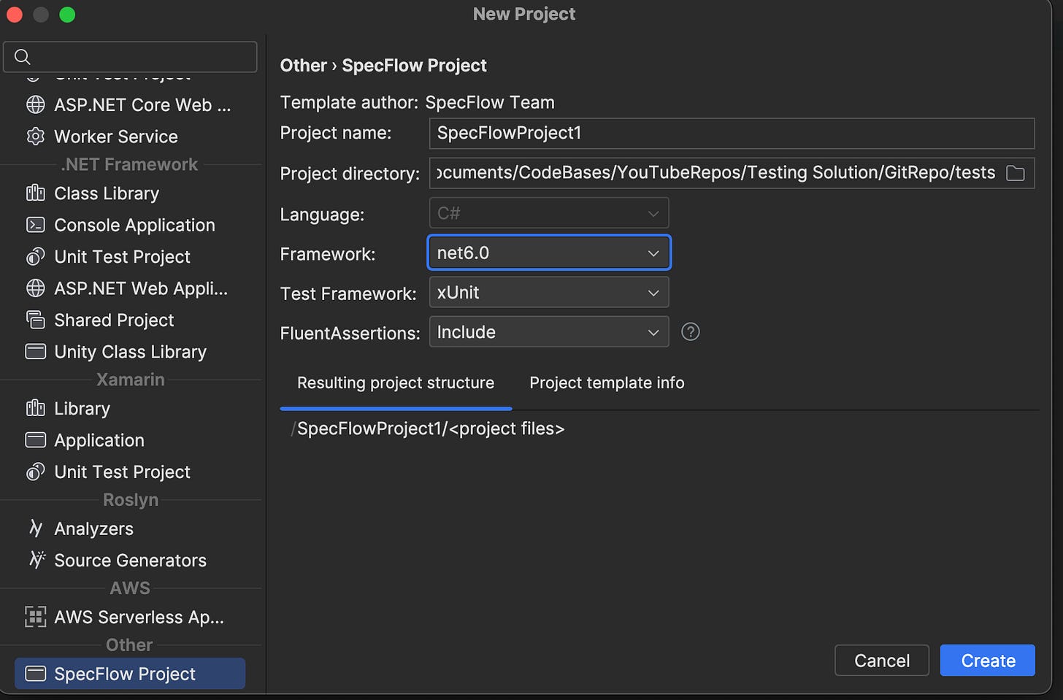Select Console Application template
Viewport: 1063px width, 700px height.
pos(130,225)
